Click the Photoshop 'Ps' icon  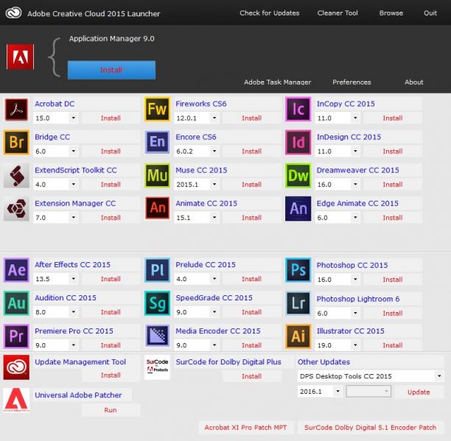(x=298, y=270)
